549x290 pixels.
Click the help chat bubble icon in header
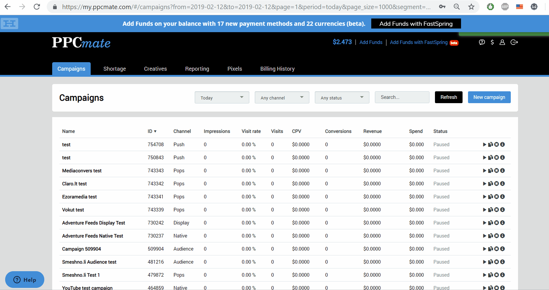[x=482, y=42]
